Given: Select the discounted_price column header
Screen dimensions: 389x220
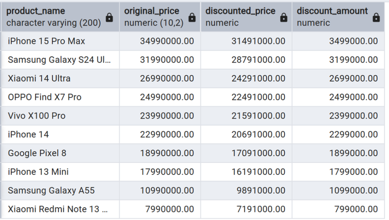Looking at the screenshot, I should [x=240, y=17].
